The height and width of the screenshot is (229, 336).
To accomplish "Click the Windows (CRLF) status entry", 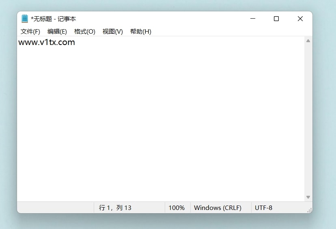I will [x=218, y=208].
